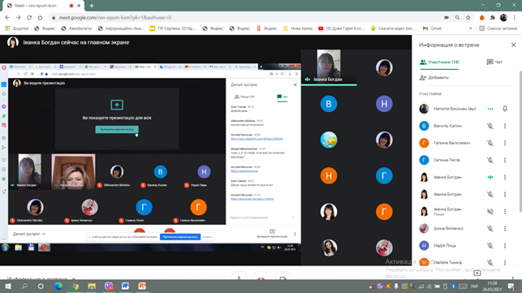This screenshot has height=293, width=522.
Task: Toggle mute for second Іванка Богдан entry
Action: pos(490,194)
